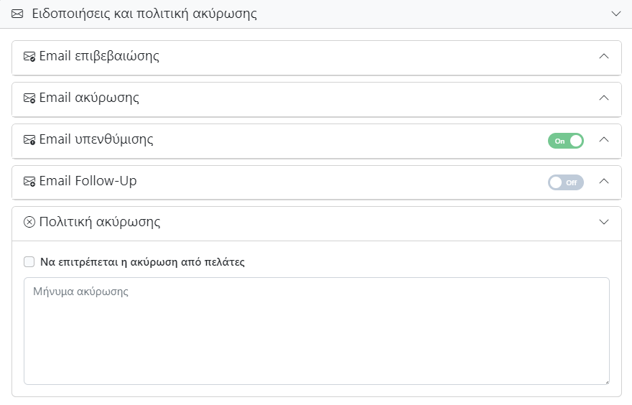Image resolution: width=632 pixels, height=405 pixels.
Task: Expand the Email ακύρωσης panel chevron
Action: (604, 98)
